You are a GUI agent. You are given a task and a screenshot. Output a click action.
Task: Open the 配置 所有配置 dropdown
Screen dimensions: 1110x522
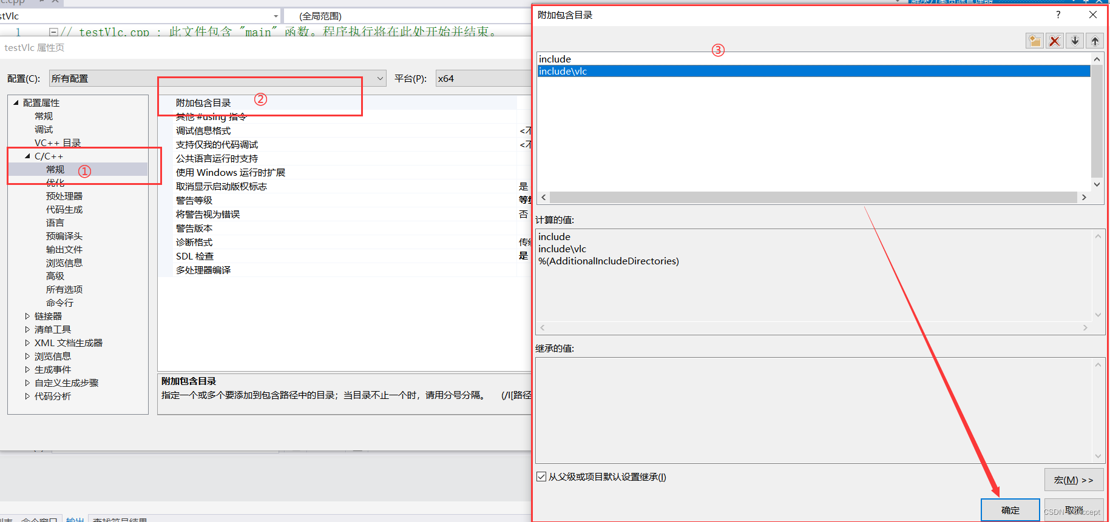[x=217, y=78]
